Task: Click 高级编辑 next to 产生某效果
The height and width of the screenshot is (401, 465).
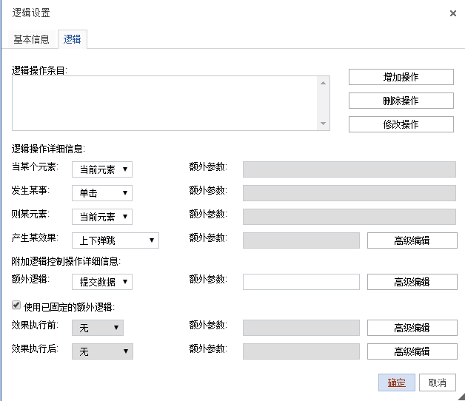Action: (x=412, y=240)
